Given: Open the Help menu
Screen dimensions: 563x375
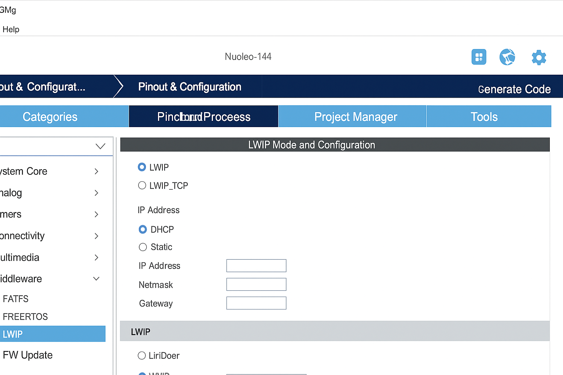Looking at the screenshot, I should [x=11, y=29].
